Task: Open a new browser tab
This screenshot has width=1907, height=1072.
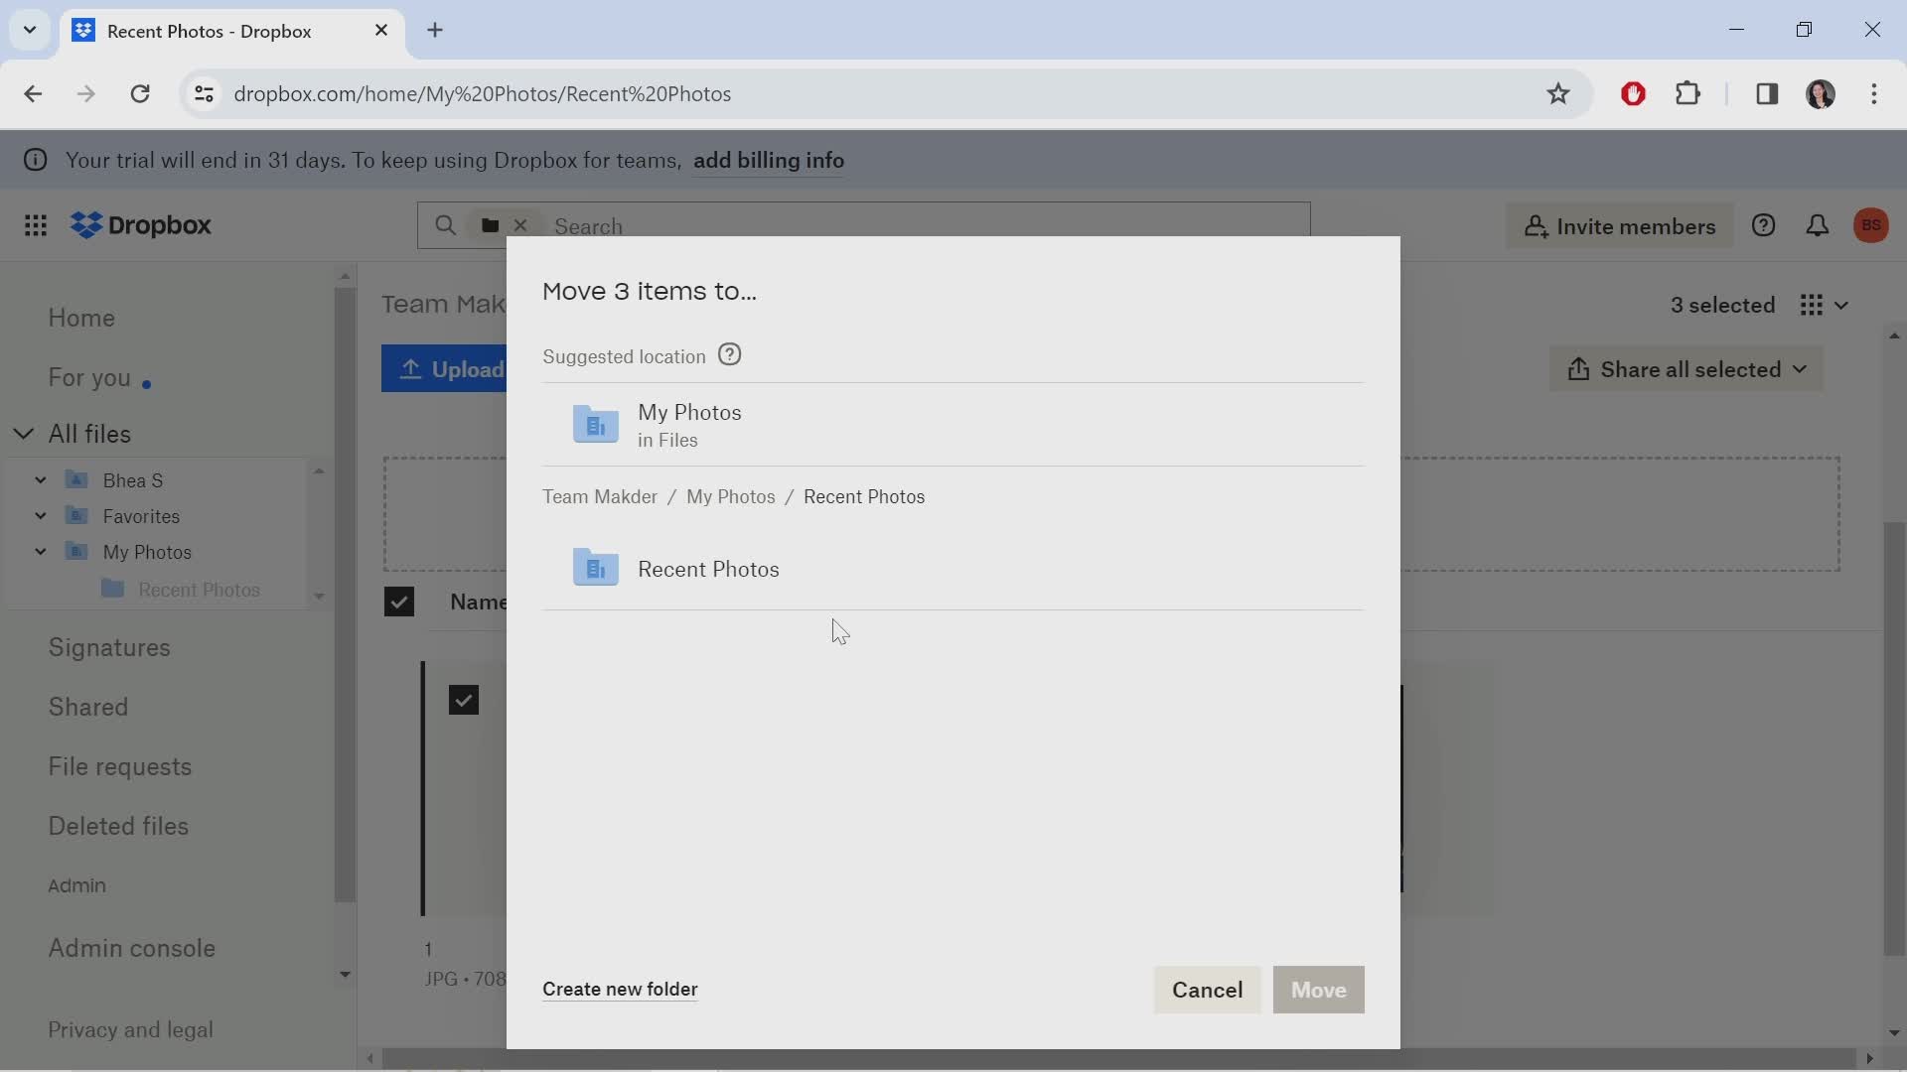Action: point(435,30)
